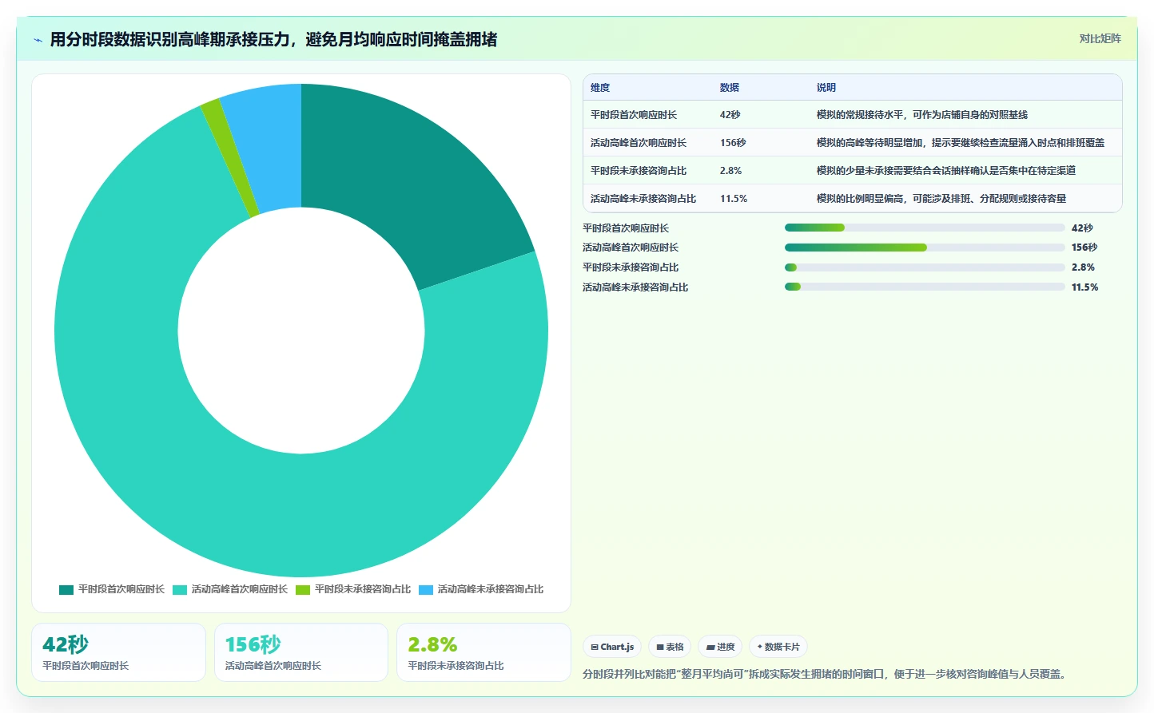
Task: Click the 156秒 value in the table
Action: 733,143
